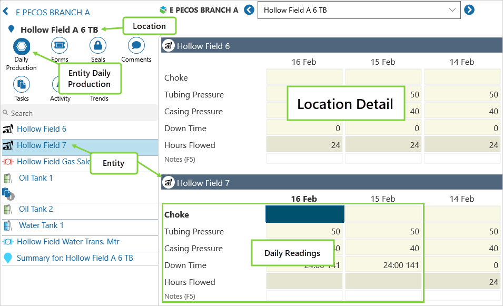Click Hollow Field 6 Choke 16 Feb cell
503x306 pixels.
[304, 77]
